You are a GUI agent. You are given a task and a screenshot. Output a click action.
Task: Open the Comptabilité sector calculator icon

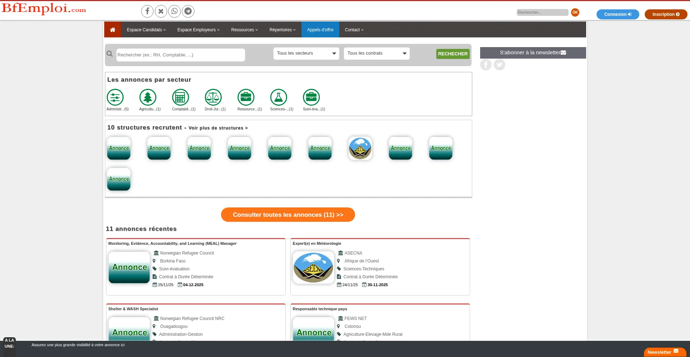point(180,97)
